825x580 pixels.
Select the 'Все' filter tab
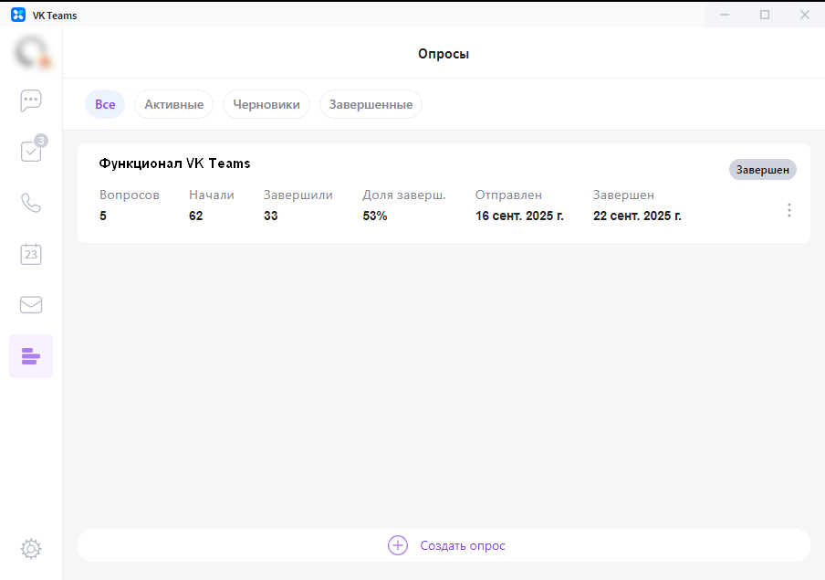[x=105, y=104]
